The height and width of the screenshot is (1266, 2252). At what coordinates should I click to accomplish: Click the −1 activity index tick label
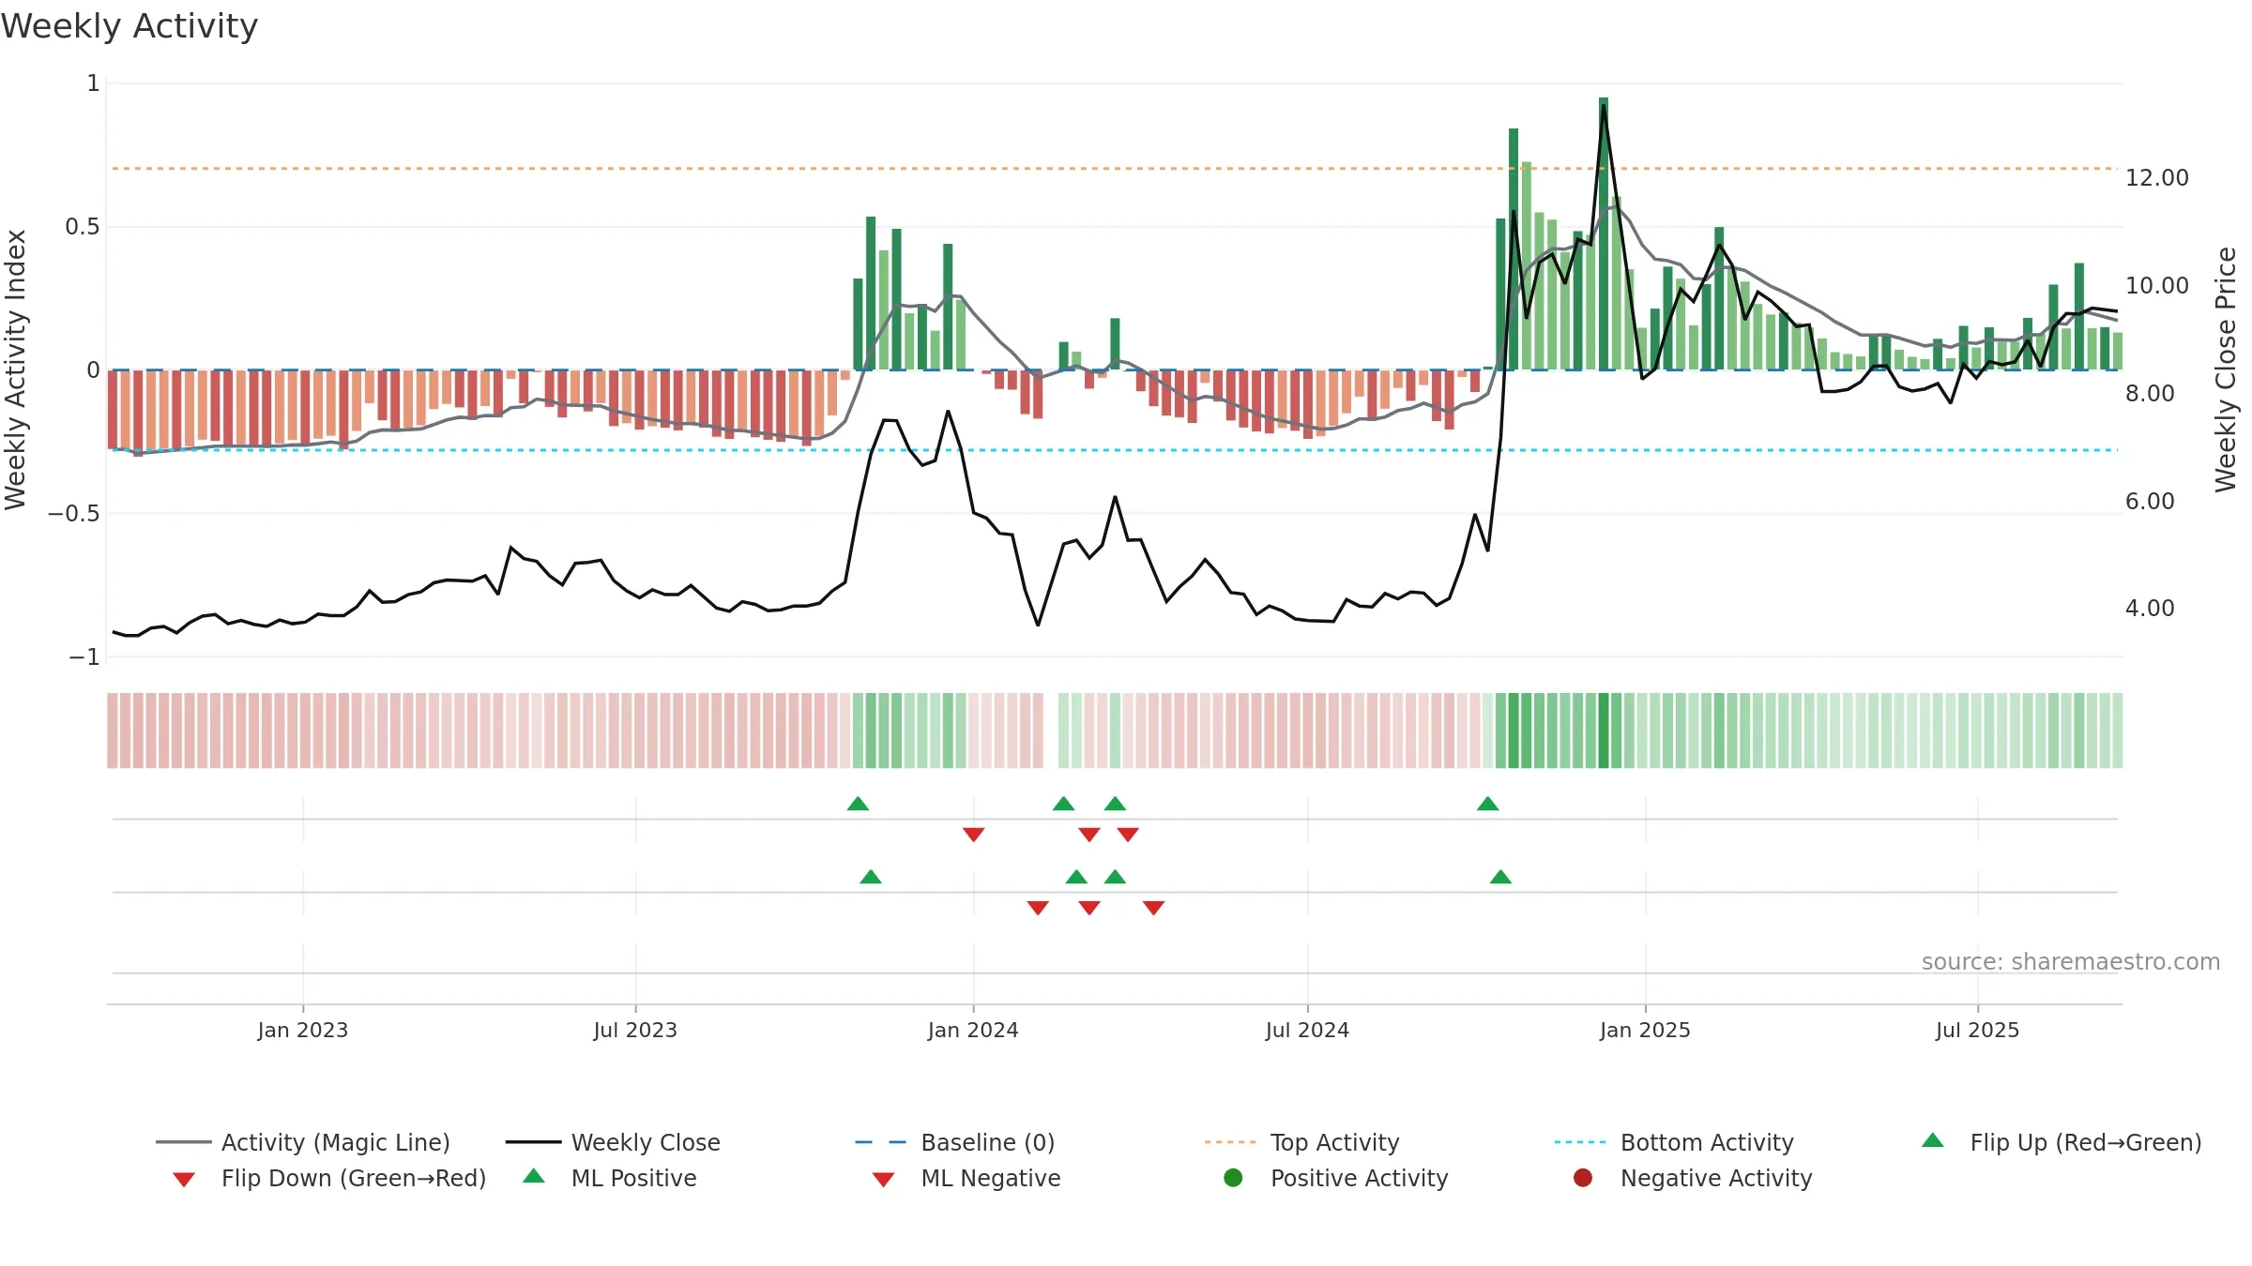point(84,656)
